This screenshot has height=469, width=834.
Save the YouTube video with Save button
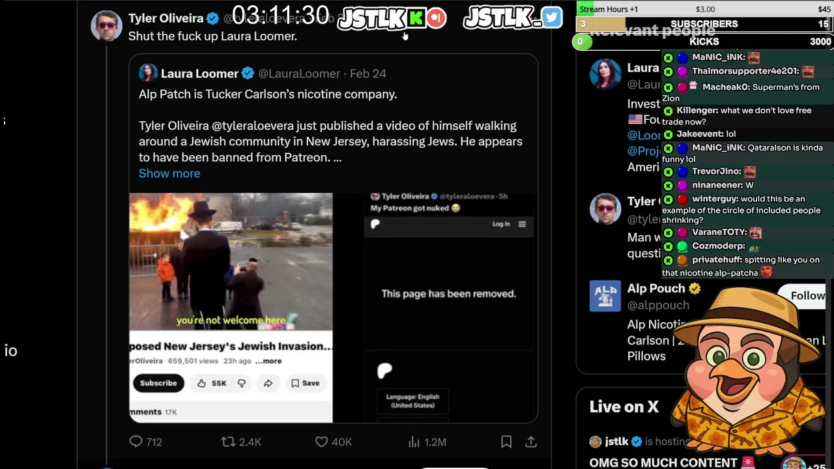coord(305,383)
